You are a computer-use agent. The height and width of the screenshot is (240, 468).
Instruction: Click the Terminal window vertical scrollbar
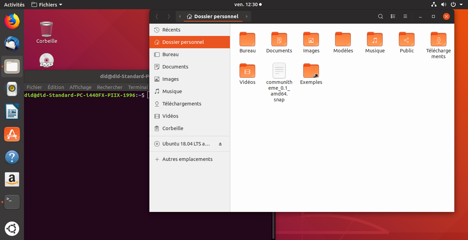click(273, 225)
